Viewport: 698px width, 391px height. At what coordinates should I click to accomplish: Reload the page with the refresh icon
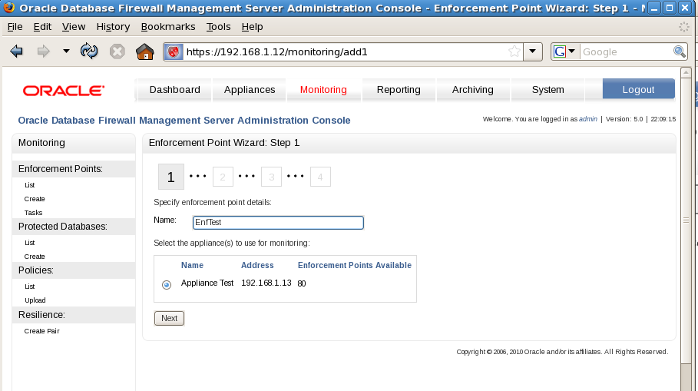point(89,51)
